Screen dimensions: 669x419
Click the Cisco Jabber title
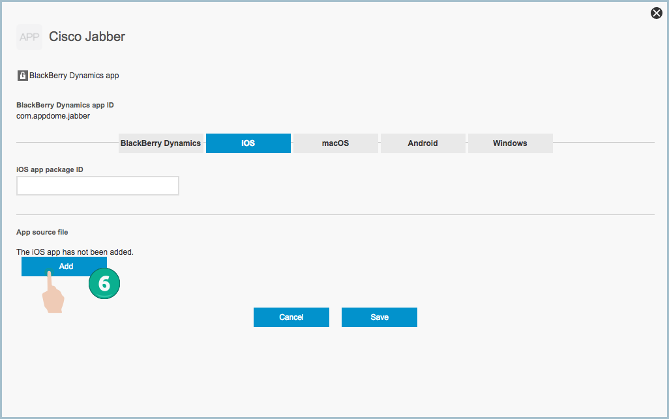87,36
